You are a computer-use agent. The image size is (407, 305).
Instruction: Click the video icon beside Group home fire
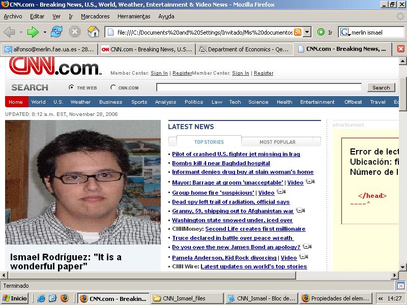click(281, 192)
